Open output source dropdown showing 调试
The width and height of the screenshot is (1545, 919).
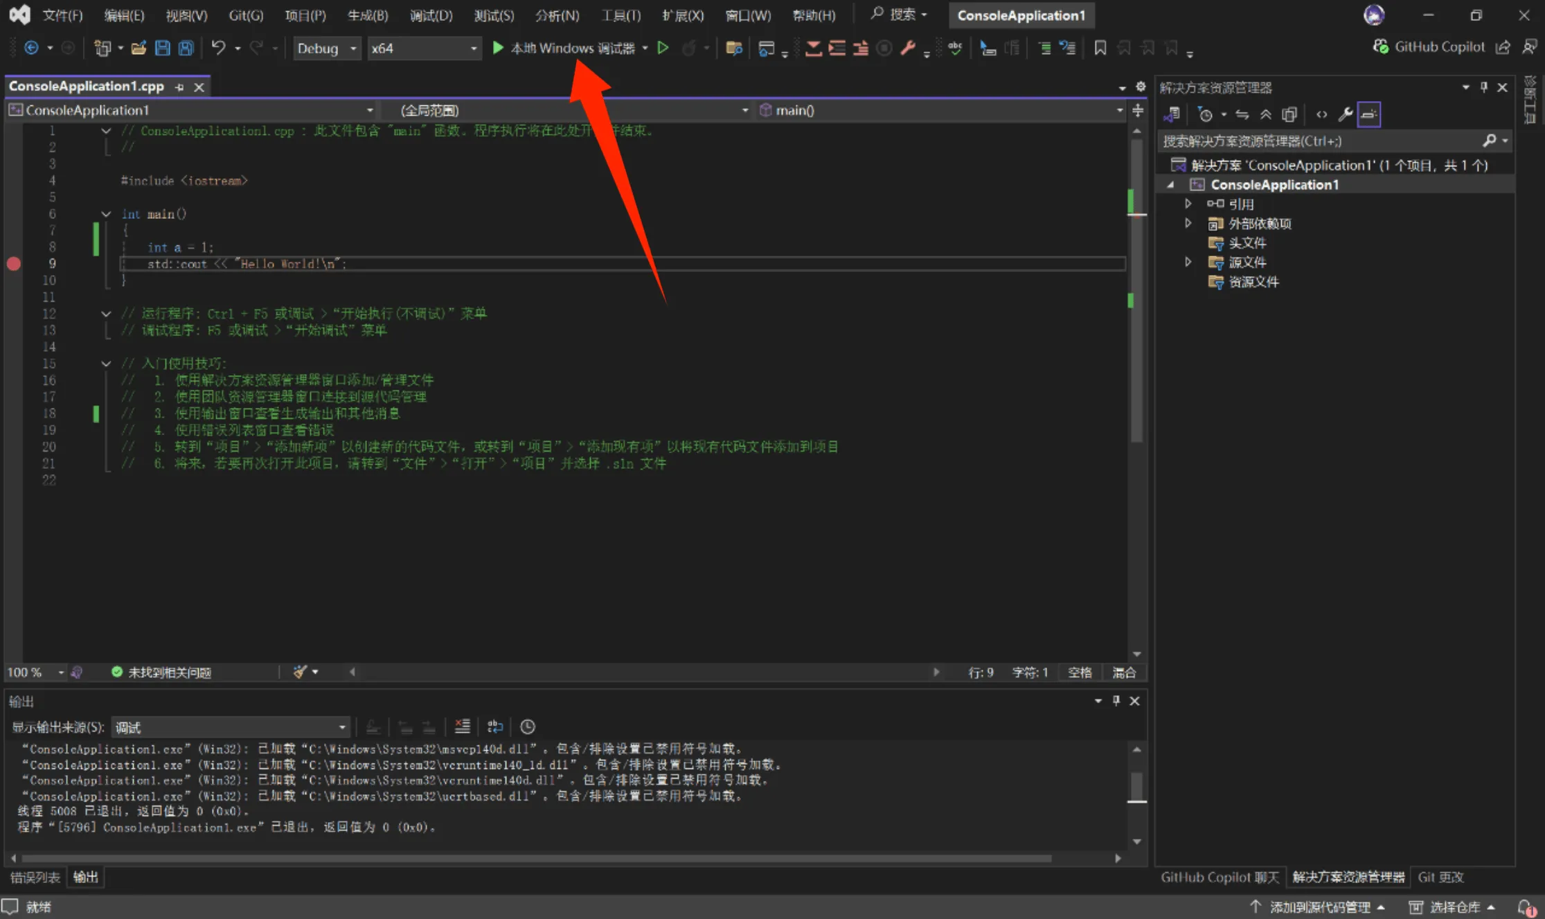click(x=230, y=727)
